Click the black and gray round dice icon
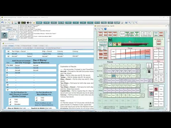 [x=29, y=23]
